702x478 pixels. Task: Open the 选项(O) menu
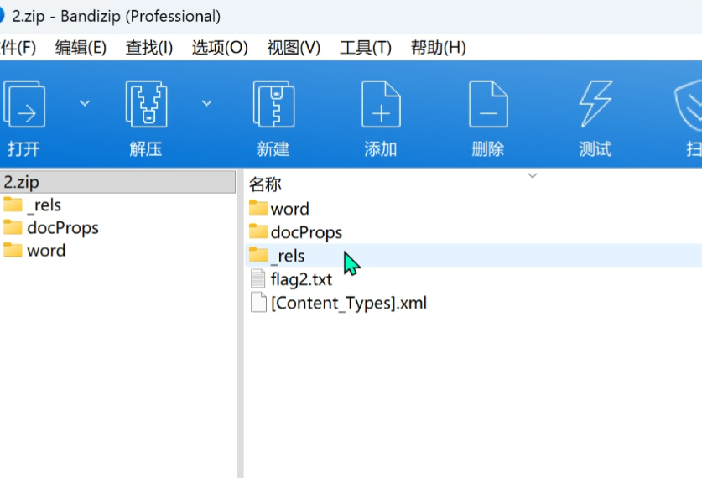point(220,48)
